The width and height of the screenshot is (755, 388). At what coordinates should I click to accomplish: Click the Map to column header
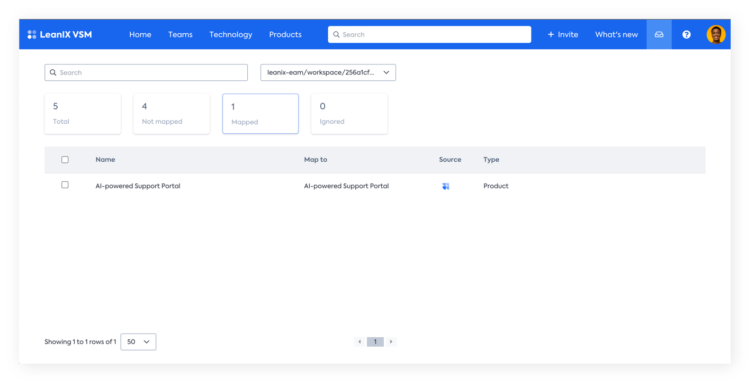tap(316, 160)
